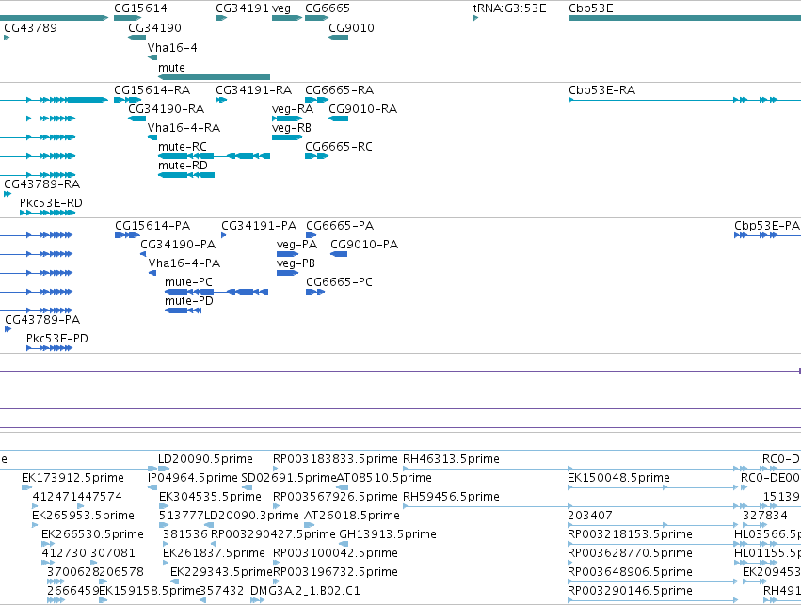801x605 pixels.
Task: Click the CG34191 gene label
Action: 242,8
